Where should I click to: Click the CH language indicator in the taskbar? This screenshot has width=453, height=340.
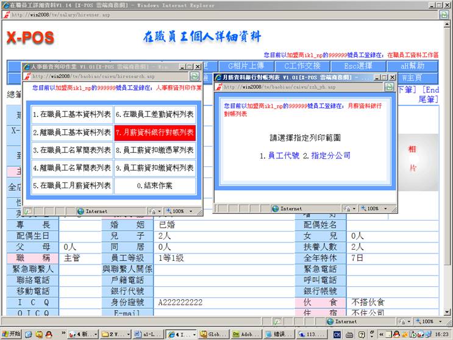[337, 334]
